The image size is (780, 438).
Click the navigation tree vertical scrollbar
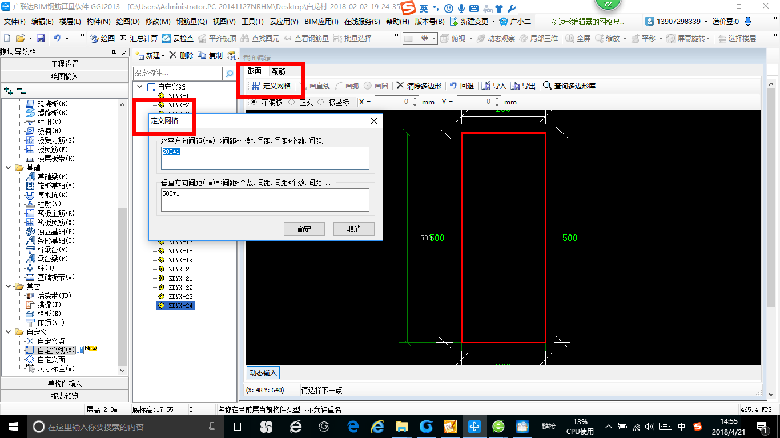[x=123, y=285]
